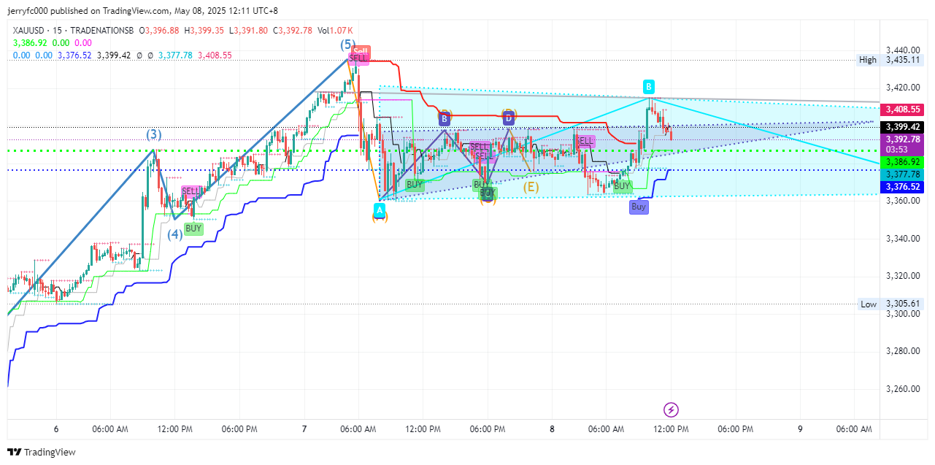Select the red Sell marker at wave (5) peak

361,51
